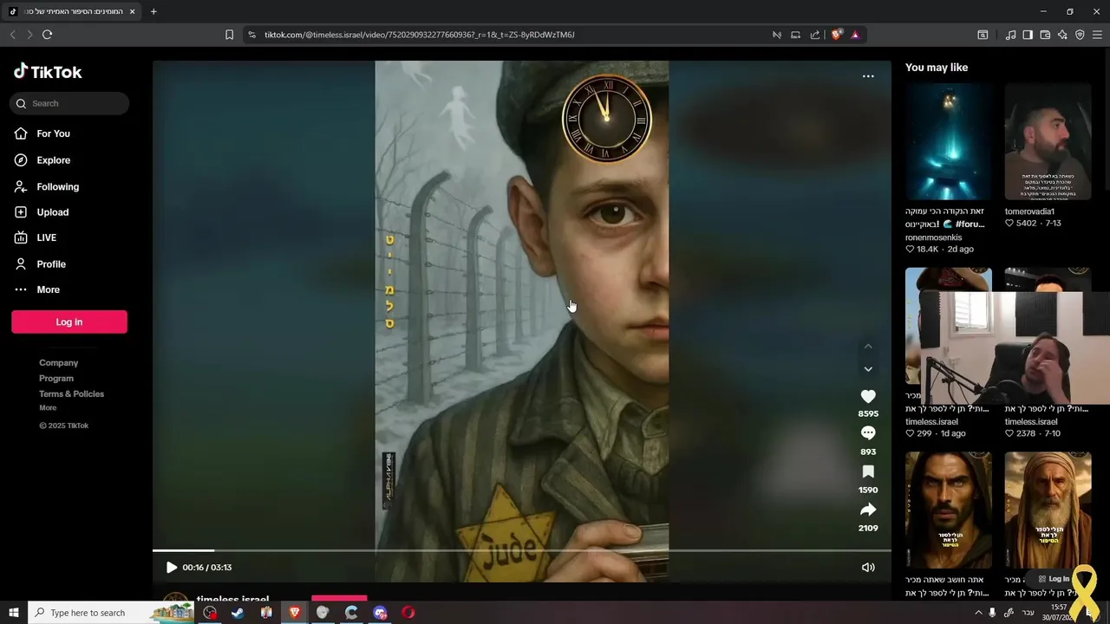Open the ronenmosenkis recommended video thumbnail
The image size is (1110, 624).
click(949, 141)
